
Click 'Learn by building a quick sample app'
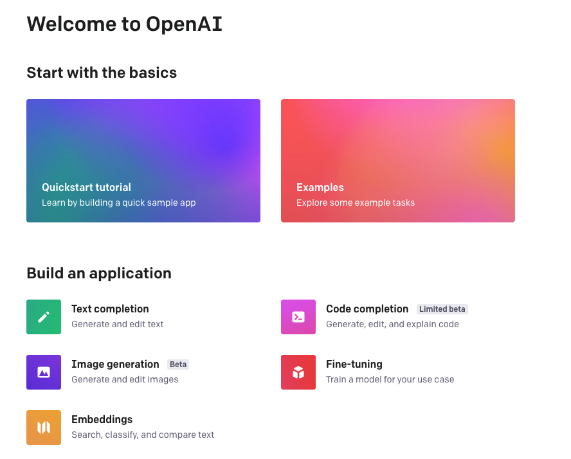tap(119, 203)
